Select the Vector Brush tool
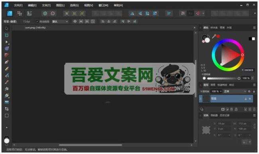The image size is (259, 154). click(x=7, y=75)
